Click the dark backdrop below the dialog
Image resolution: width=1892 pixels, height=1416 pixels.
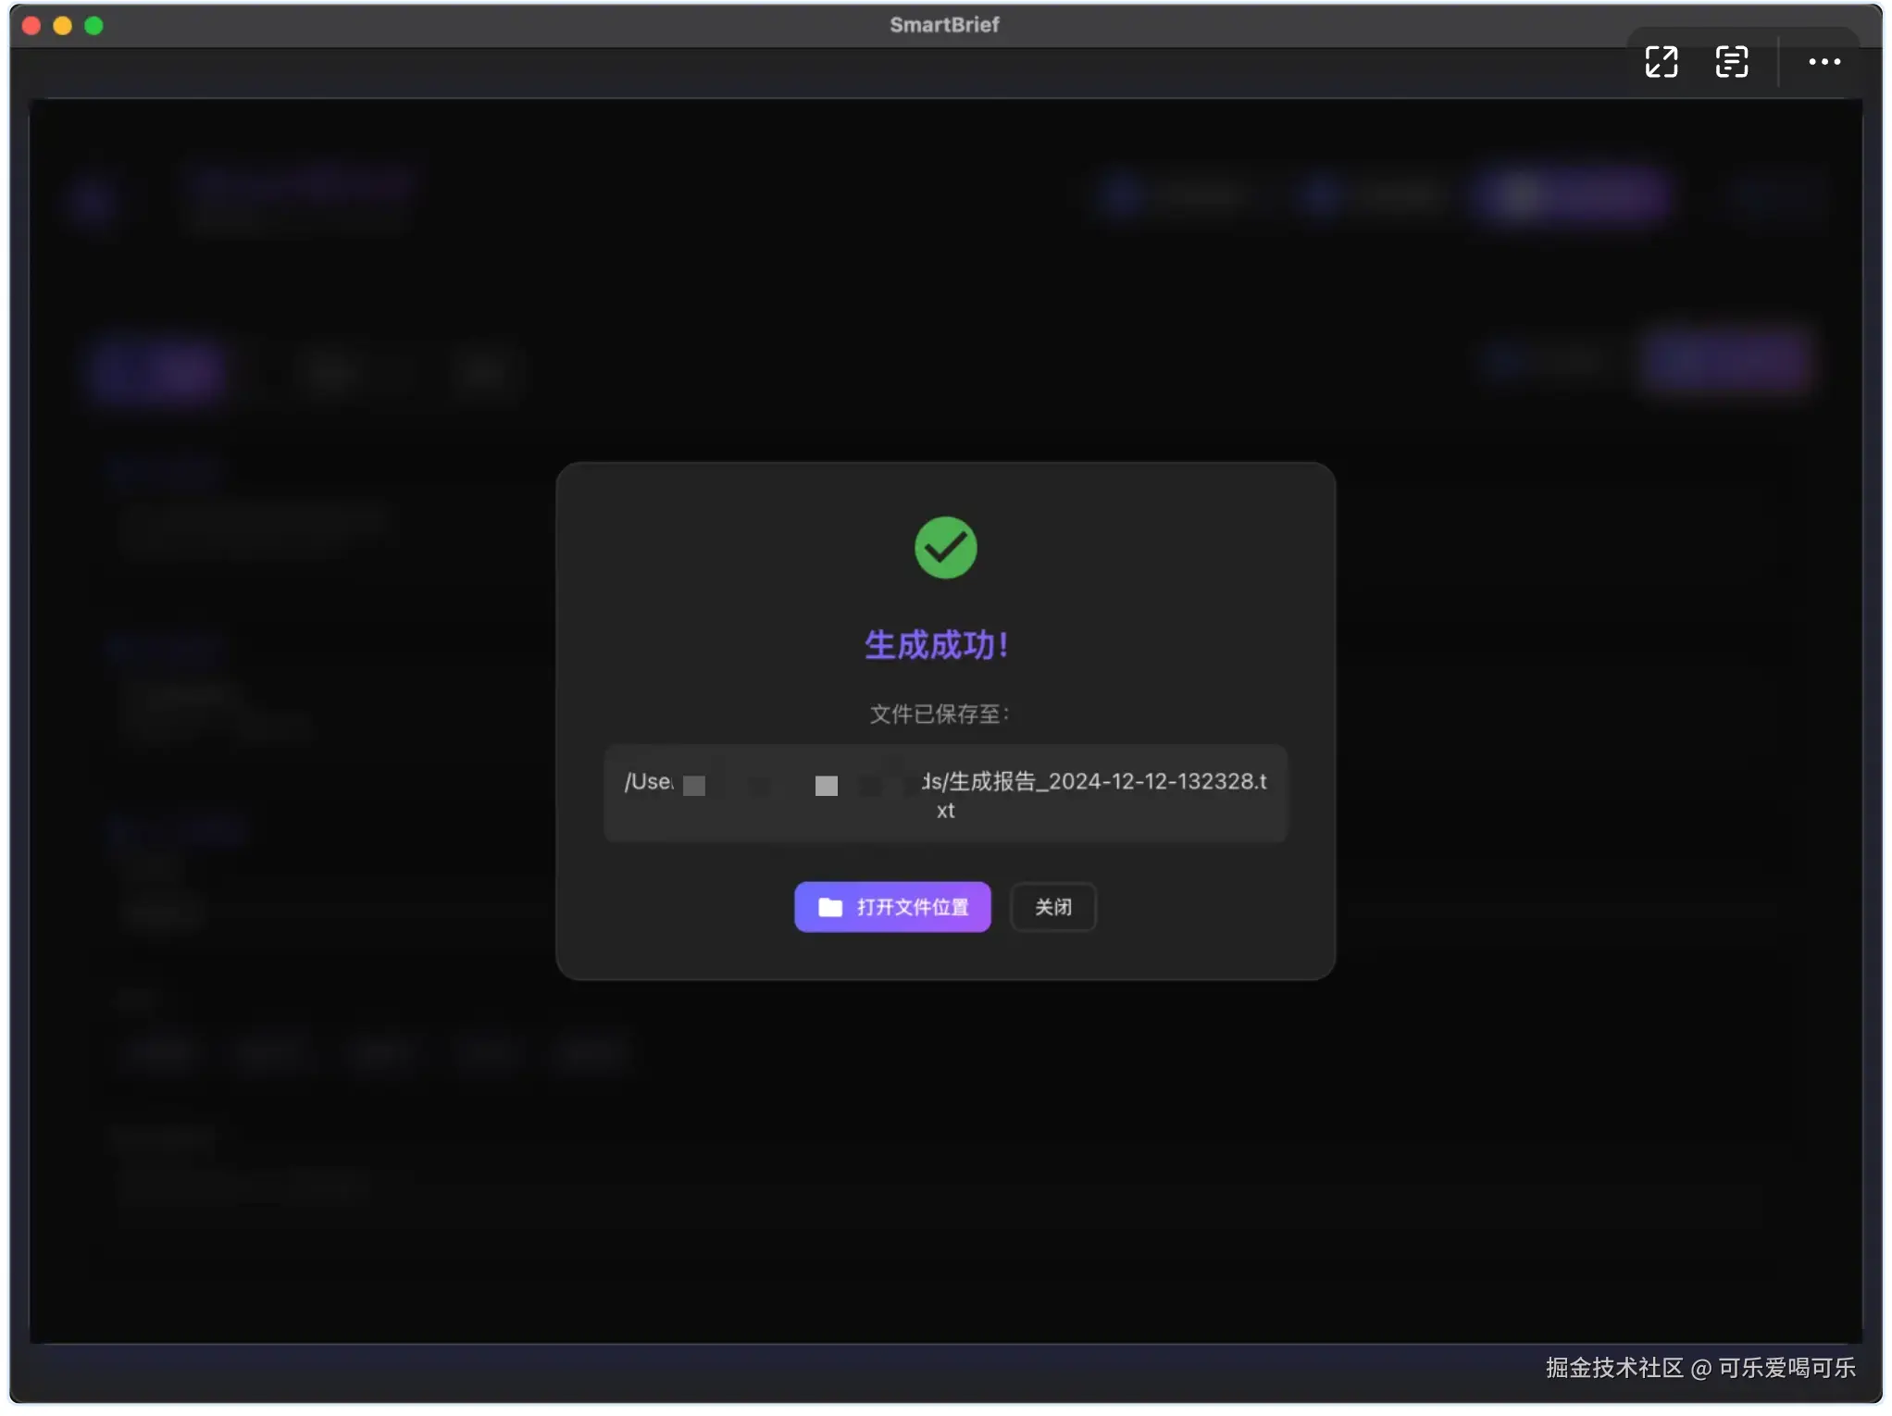click(x=945, y=1157)
